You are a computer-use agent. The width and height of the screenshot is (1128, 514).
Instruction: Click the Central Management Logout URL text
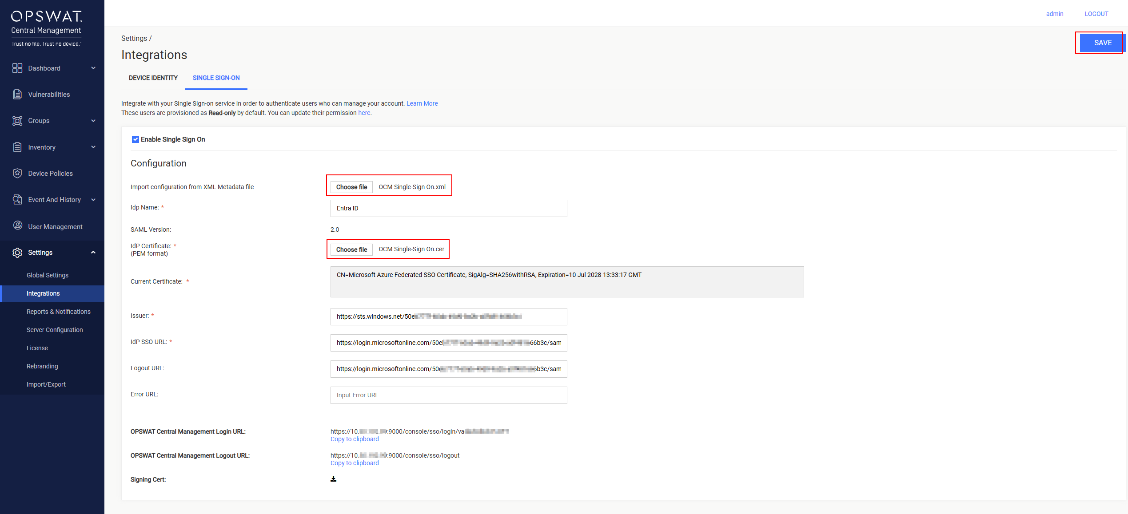coord(395,455)
